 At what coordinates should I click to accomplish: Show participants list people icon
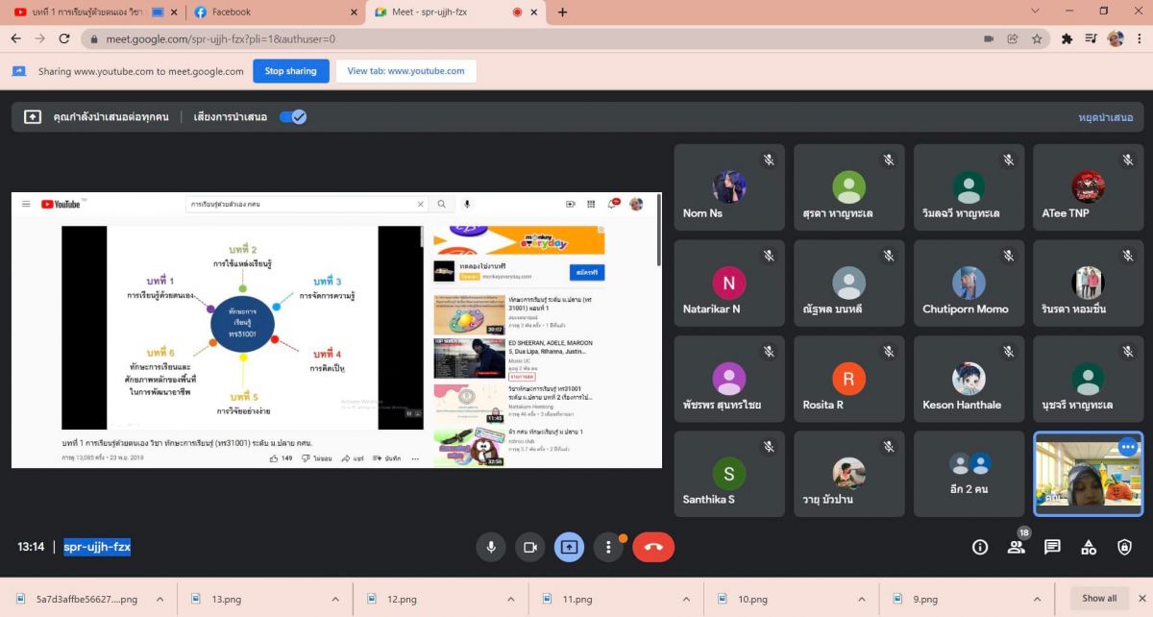coord(1016,547)
